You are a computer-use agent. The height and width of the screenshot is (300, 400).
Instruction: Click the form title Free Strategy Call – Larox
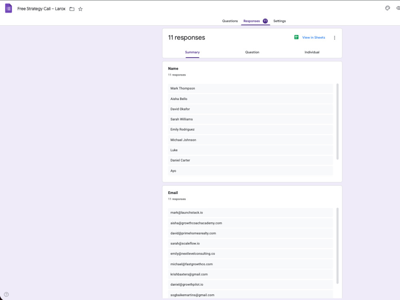click(x=41, y=9)
